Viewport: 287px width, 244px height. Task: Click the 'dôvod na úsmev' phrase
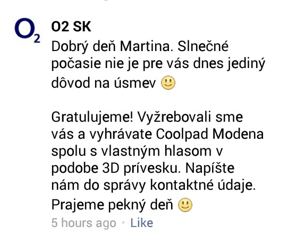(x=104, y=83)
